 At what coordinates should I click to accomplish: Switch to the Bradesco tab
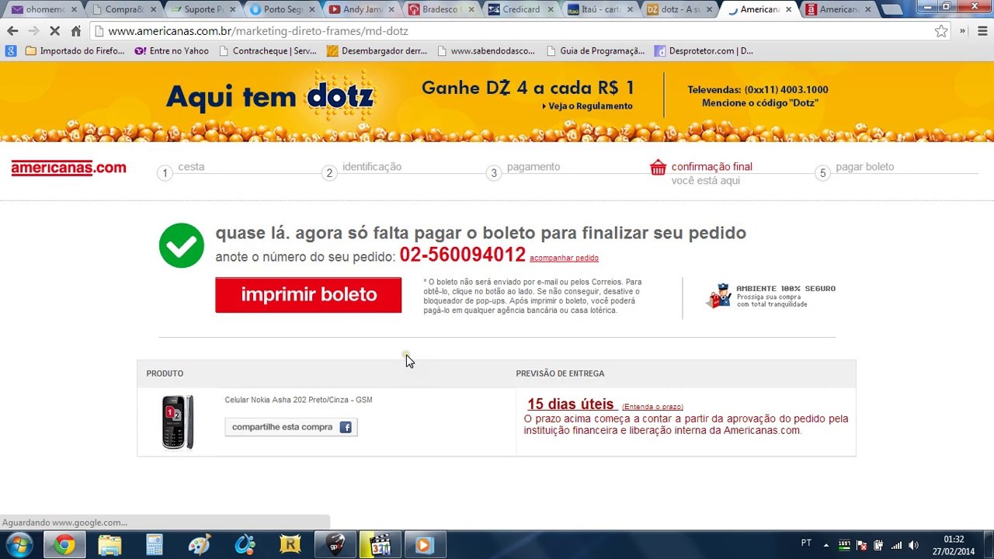tap(442, 9)
